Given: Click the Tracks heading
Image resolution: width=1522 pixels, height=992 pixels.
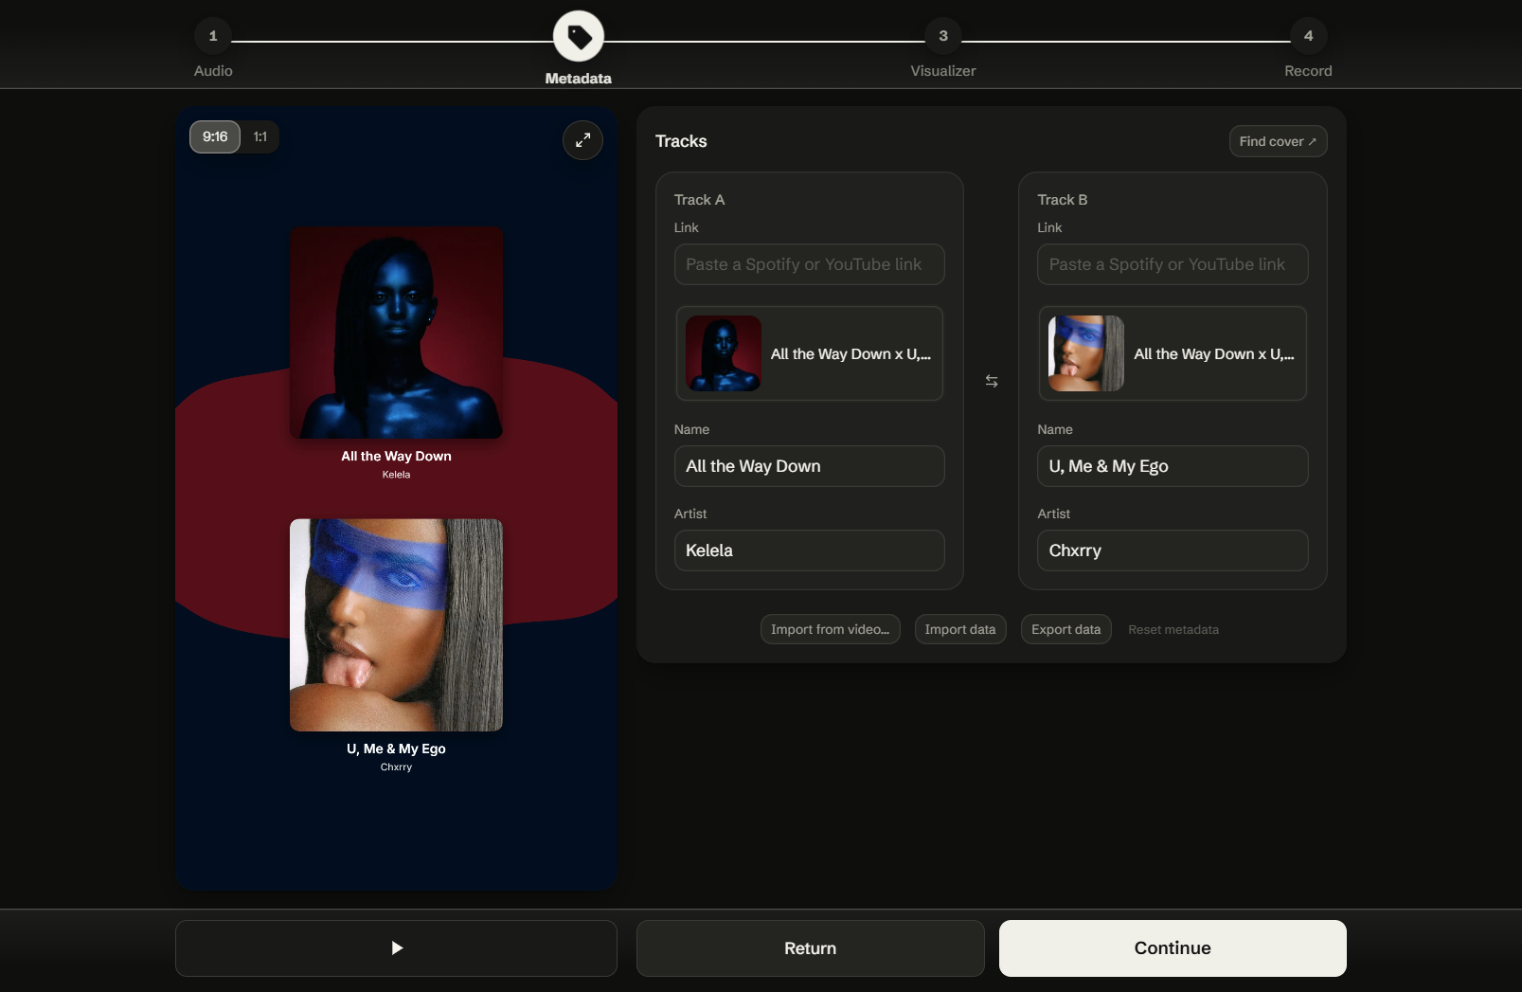Looking at the screenshot, I should tap(681, 141).
